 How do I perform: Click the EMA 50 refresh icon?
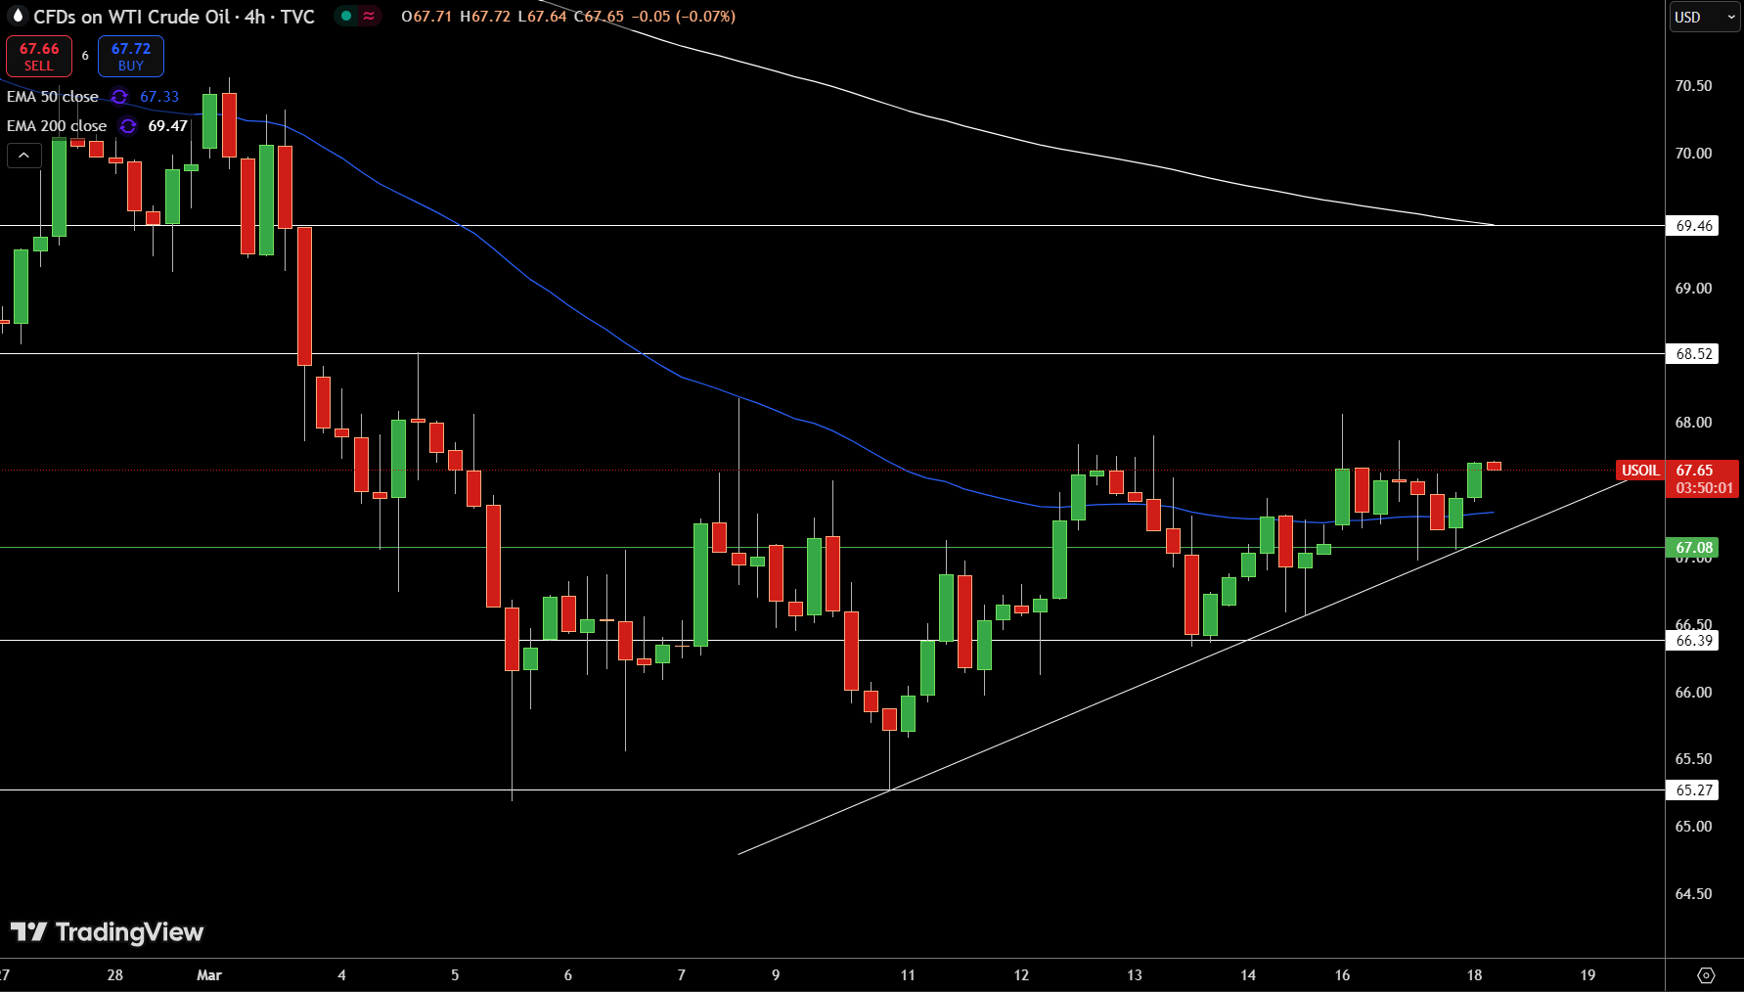pyautogui.click(x=119, y=97)
